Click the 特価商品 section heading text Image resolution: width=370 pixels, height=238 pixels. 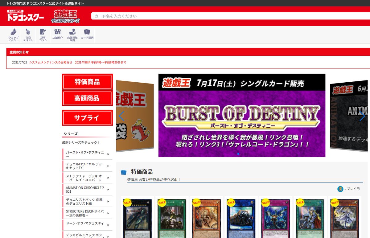pos(142,172)
